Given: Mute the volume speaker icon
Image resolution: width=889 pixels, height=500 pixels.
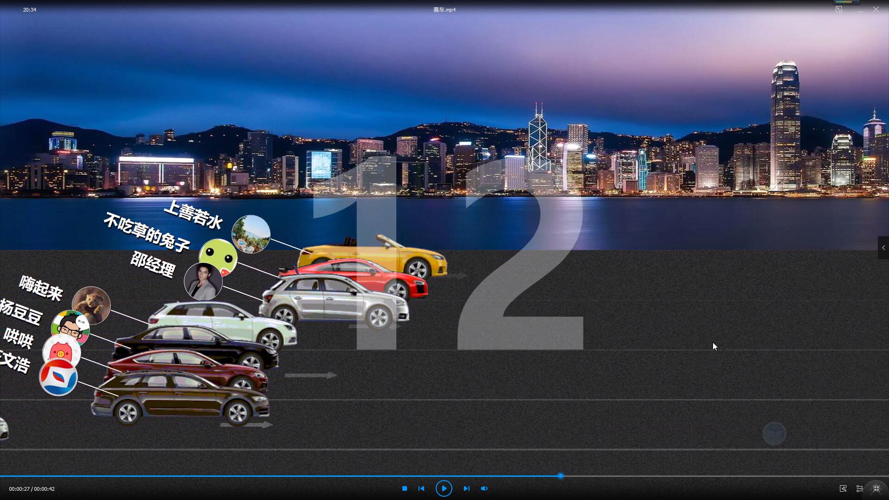Looking at the screenshot, I should pyautogui.click(x=484, y=488).
